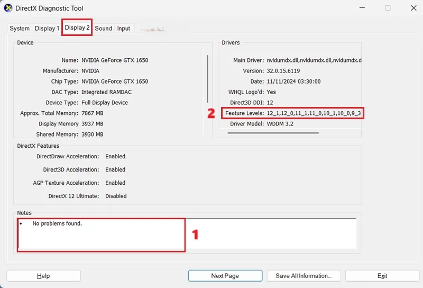
Task: Click the Drivers panel horizontal scrollbar
Action: point(273,133)
